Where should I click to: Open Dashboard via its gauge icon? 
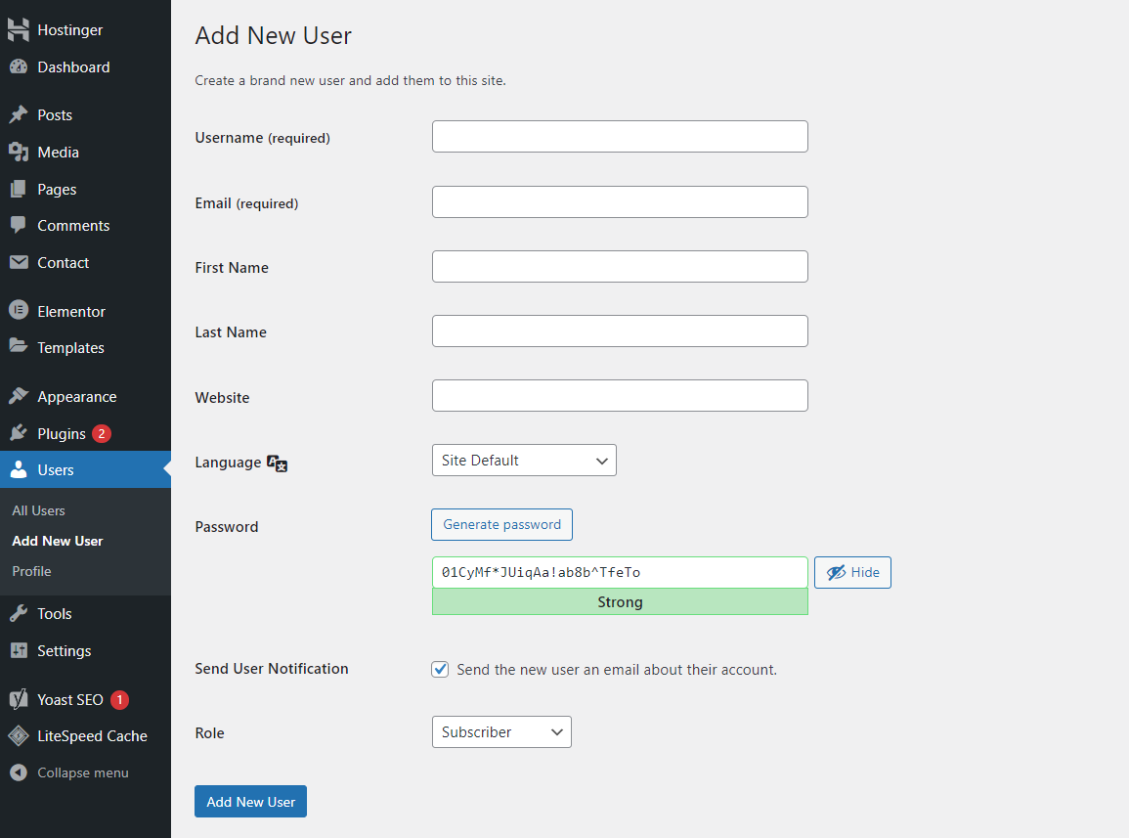click(x=19, y=67)
